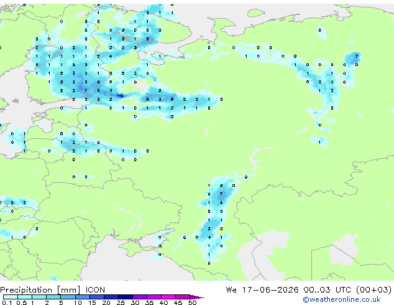Click the '0.5' legend scale label
The image size is (394, 305).
pos(22,303)
